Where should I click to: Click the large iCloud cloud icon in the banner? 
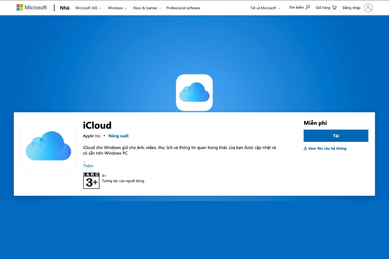[x=194, y=93]
